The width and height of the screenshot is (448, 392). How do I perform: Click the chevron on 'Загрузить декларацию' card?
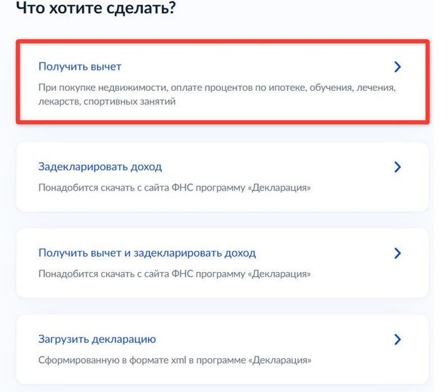[398, 339]
